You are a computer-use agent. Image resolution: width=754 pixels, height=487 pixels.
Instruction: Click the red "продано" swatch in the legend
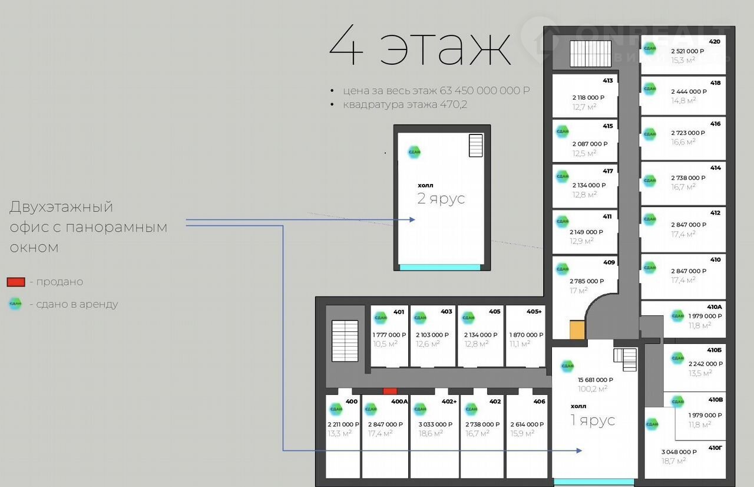point(16,282)
